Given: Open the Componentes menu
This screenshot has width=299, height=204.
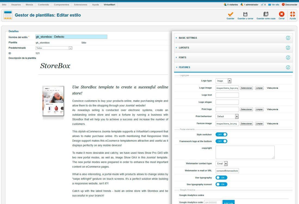Looking at the screenshot, I should (x=62, y=5).
